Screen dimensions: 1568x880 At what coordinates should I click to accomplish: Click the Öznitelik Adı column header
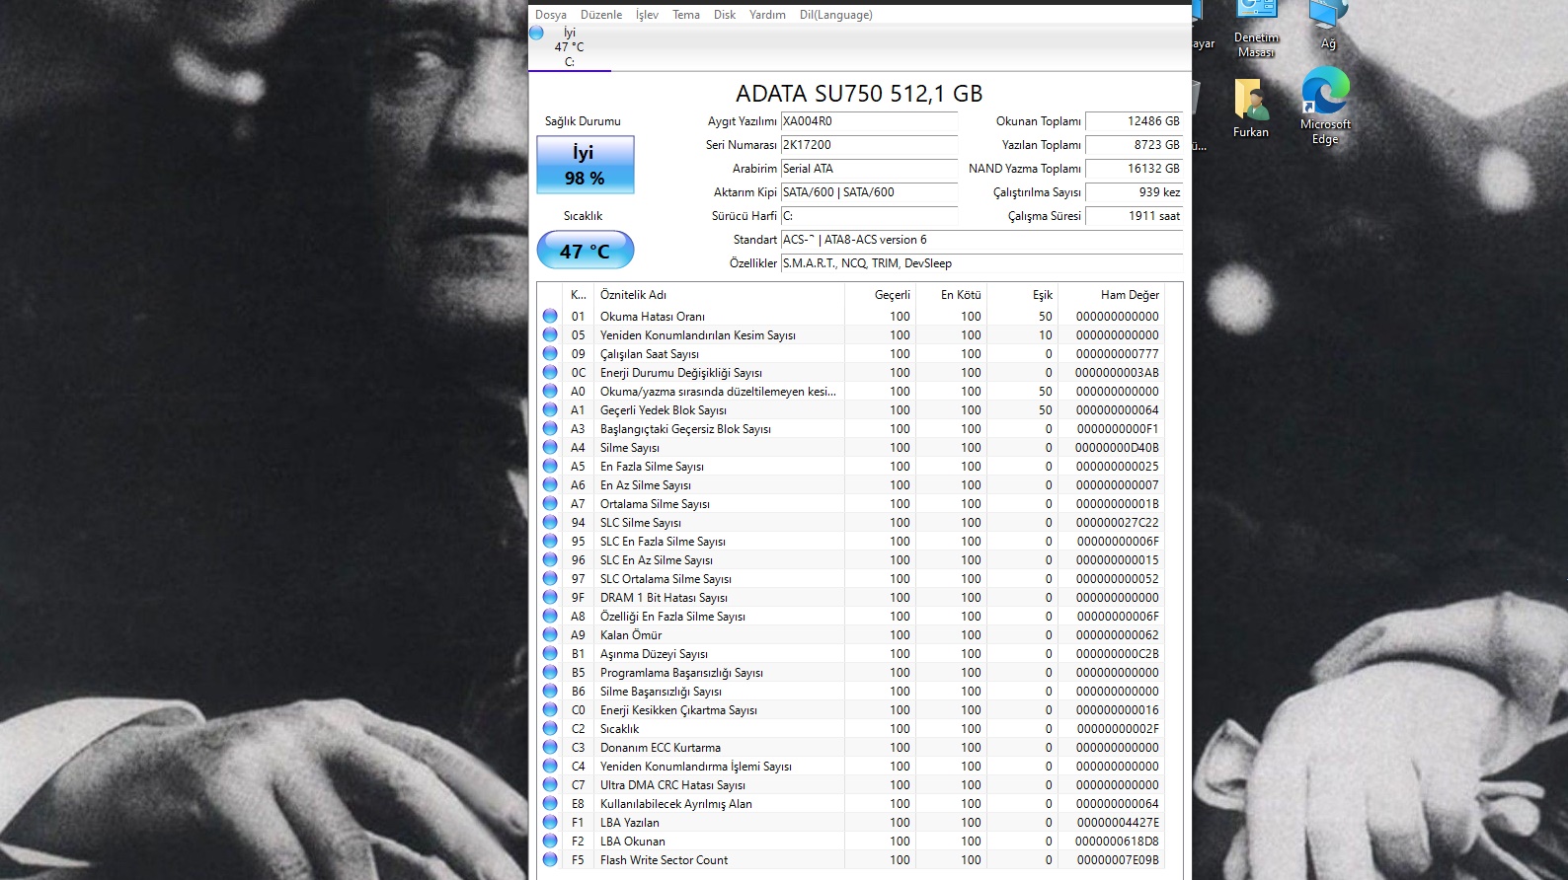pyautogui.click(x=719, y=295)
